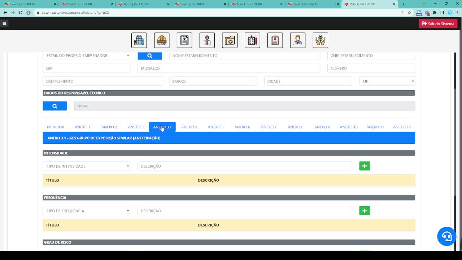Open the medical report document icon
Image resolution: width=462 pixels, height=260 pixels.
point(184,40)
